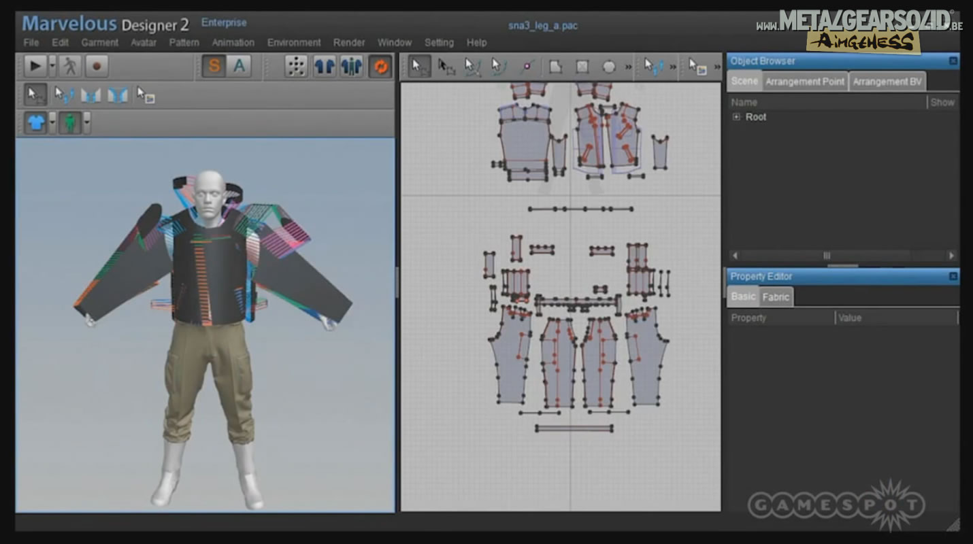This screenshot has height=544, width=973.
Task: Select the 2D edit pattern black arrow tool
Action: 446,67
